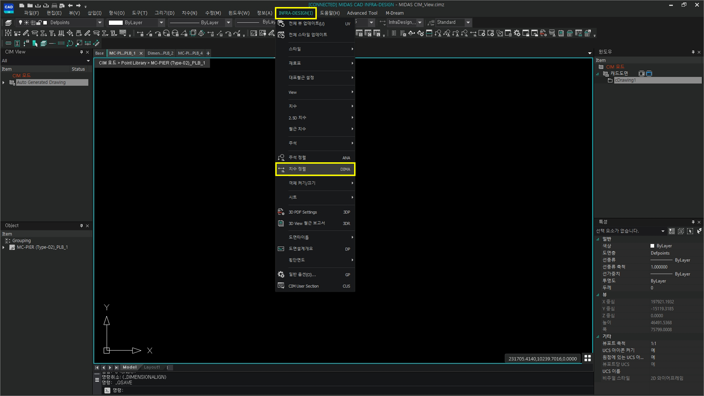Click the text frame icon in third toolbar row
Viewport: 704px width, 396px height.
click(17, 43)
